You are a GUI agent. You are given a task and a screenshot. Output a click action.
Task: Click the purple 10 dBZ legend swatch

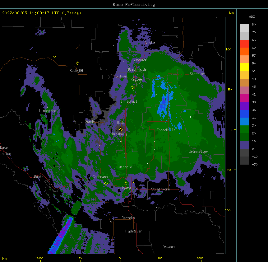pyautogui.click(x=244, y=145)
